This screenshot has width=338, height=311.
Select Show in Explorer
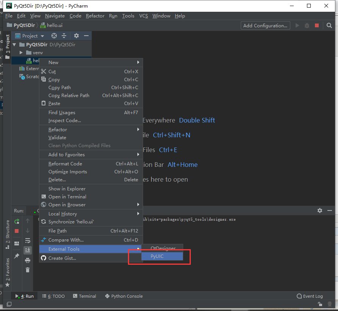[x=91, y=188]
